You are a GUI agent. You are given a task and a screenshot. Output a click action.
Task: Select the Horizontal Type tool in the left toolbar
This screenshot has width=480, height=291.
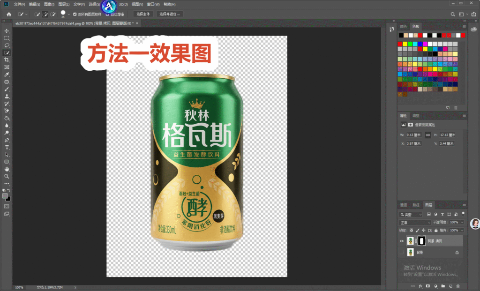point(7,147)
